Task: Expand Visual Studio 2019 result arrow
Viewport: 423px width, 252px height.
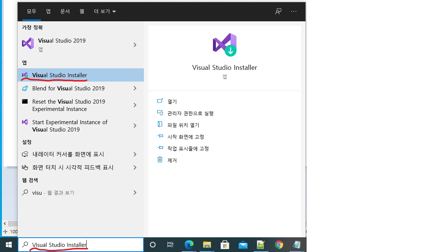Action: [x=135, y=45]
